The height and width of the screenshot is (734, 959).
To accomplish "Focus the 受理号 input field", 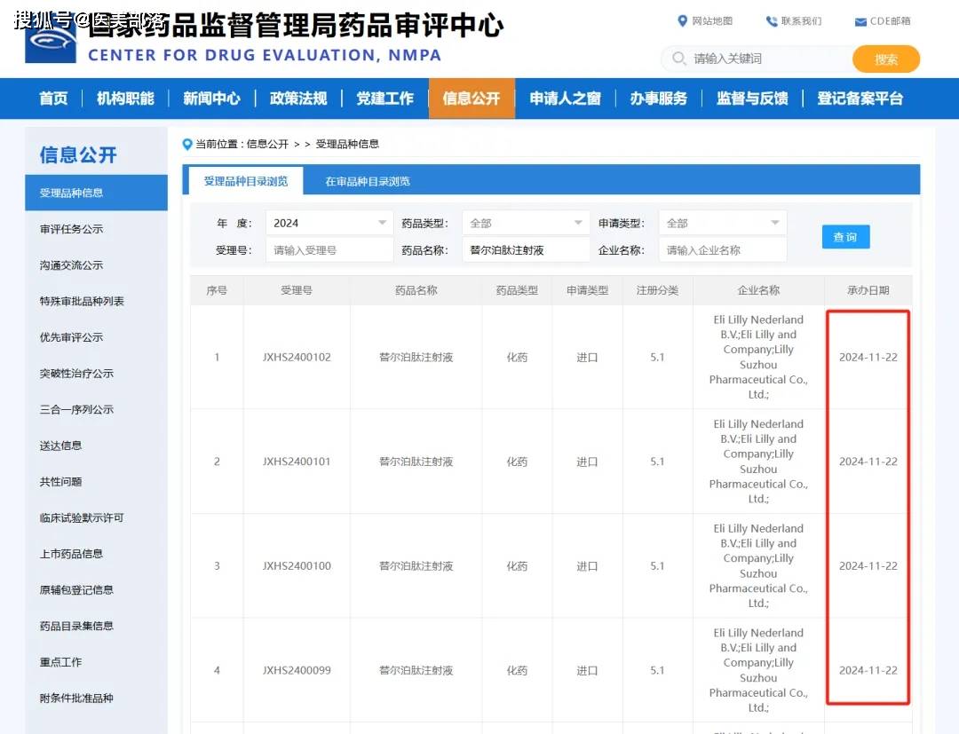I will (329, 250).
